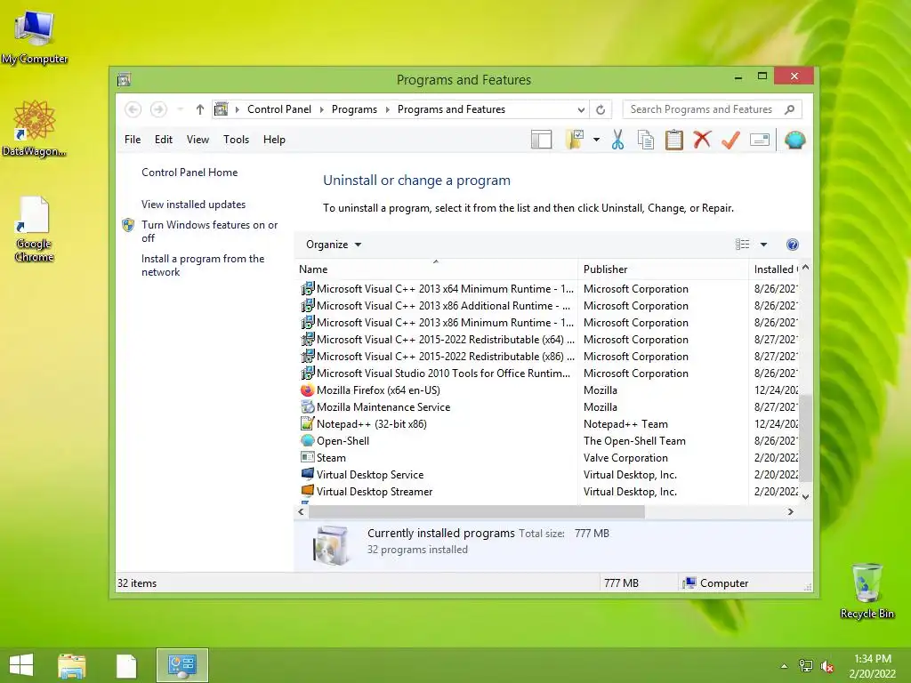Select the Recycle Bin desktop icon

click(867, 591)
